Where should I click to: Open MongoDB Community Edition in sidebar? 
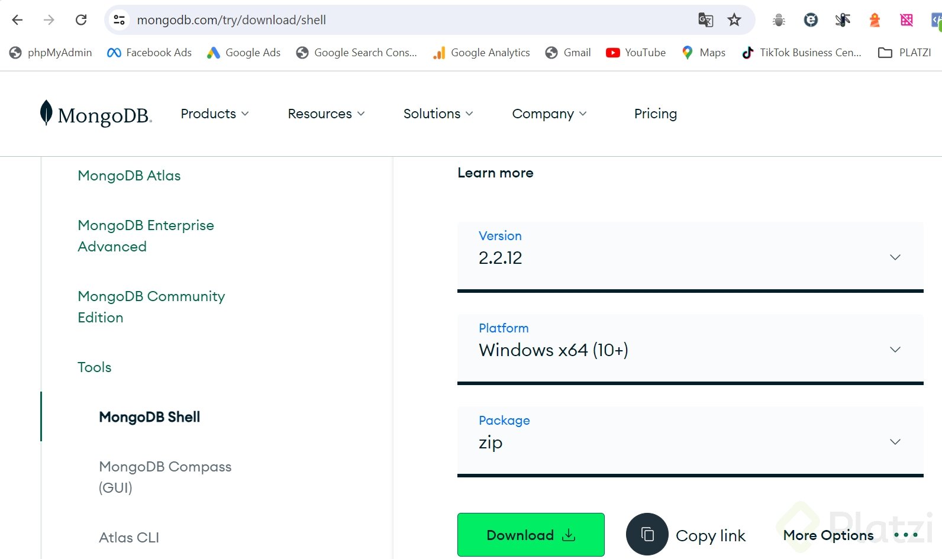coord(151,307)
